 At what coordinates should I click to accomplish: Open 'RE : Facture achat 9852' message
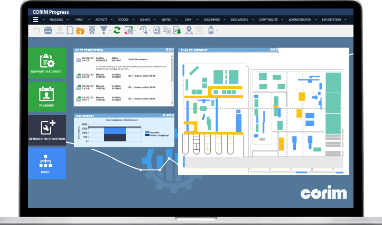pyautogui.click(x=142, y=87)
